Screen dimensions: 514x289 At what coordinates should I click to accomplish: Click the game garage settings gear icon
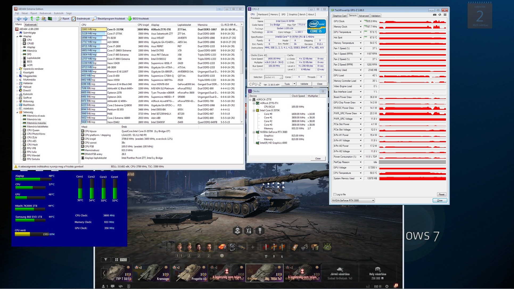tap(387, 286)
